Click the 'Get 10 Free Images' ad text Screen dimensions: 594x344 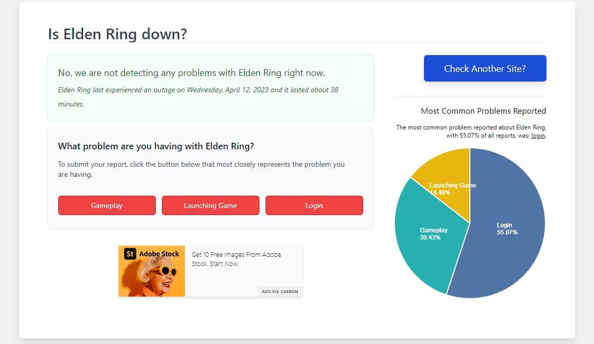coord(236,259)
